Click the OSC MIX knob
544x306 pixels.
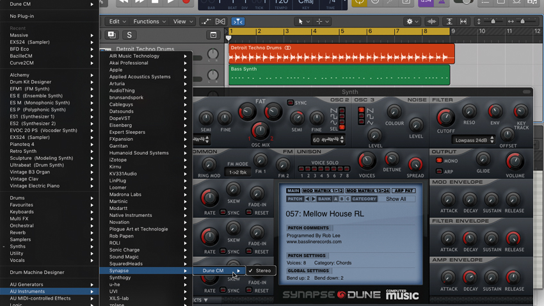(x=260, y=131)
